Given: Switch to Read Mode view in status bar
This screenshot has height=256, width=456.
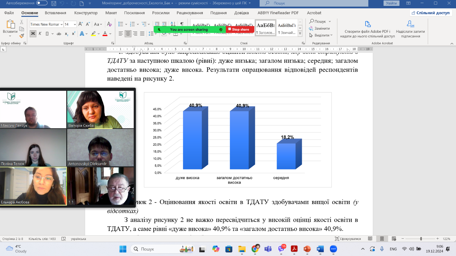Looking at the screenshot, I should [x=370, y=239].
